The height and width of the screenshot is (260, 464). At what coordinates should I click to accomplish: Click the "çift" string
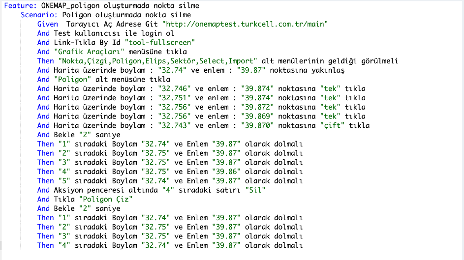coord(334,125)
